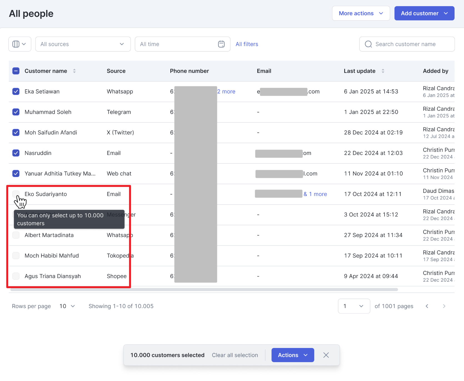Click the search magnifier icon
This screenshot has height=381, width=464.
[x=368, y=44]
